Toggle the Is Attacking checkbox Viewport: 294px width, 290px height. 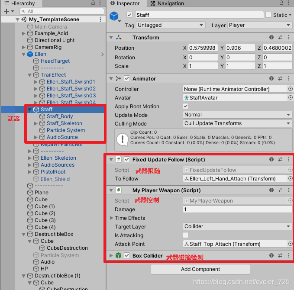tap(186, 235)
